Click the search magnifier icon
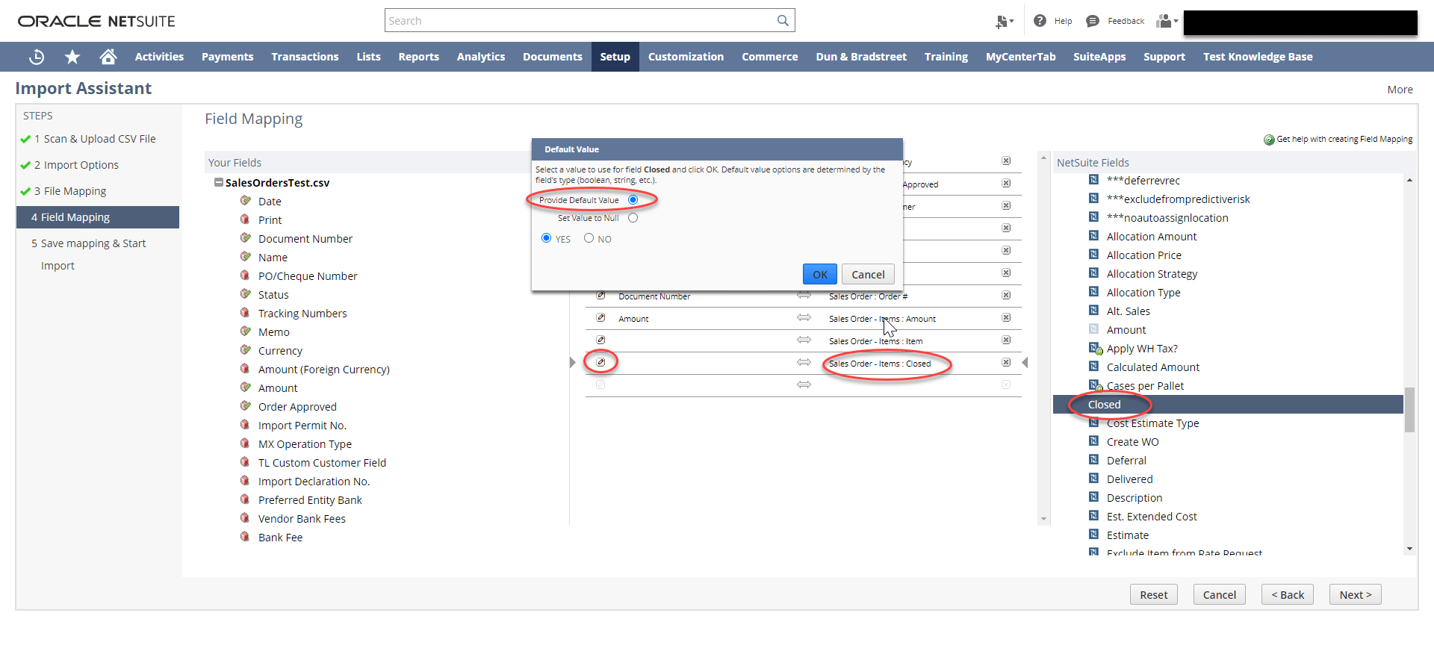The image size is (1434, 657). coord(783,20)
